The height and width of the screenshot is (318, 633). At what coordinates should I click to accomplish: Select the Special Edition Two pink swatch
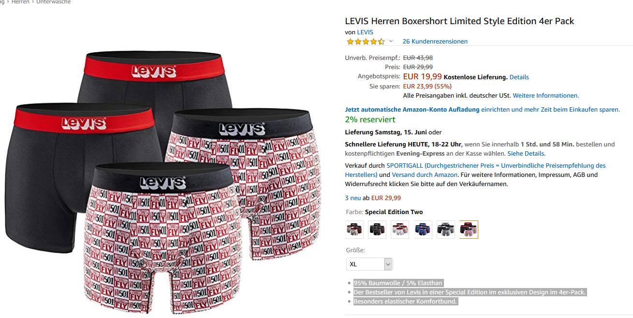pyautogui.click(x=469, y=230)
